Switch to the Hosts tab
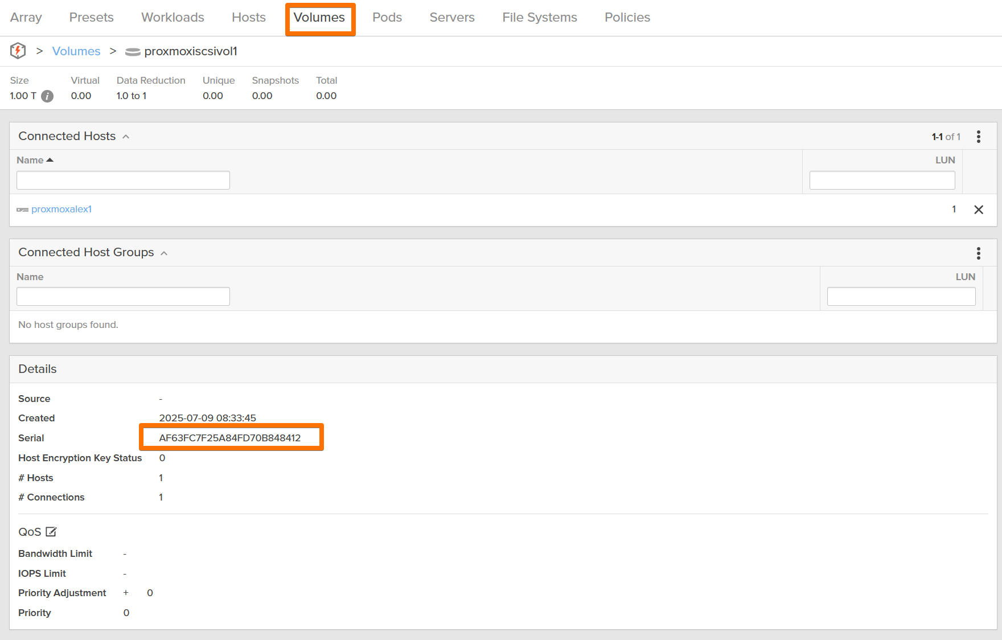 coord(248,18)
